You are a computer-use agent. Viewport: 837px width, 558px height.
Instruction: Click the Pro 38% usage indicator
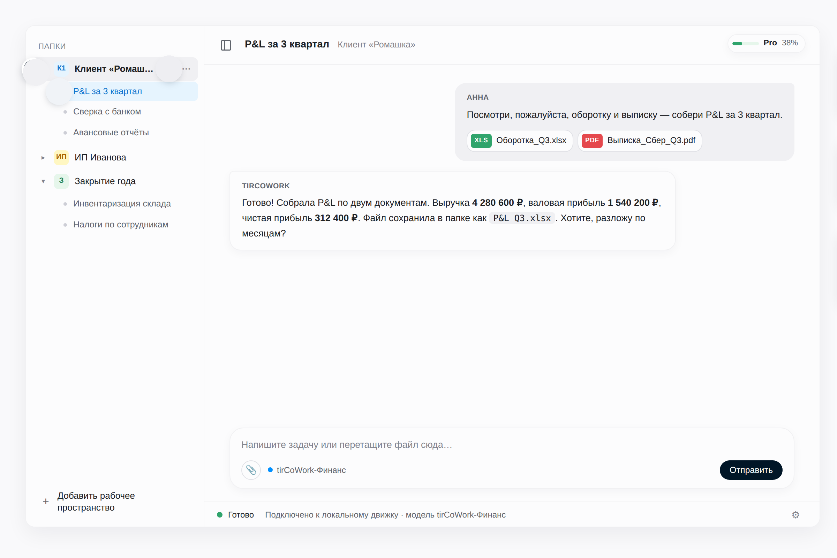point(767,43)
